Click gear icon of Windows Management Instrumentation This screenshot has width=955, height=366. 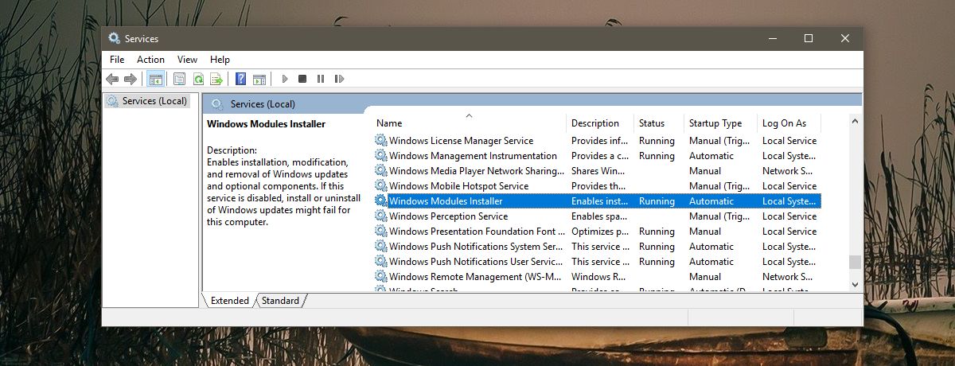click(x=380, y=156)
